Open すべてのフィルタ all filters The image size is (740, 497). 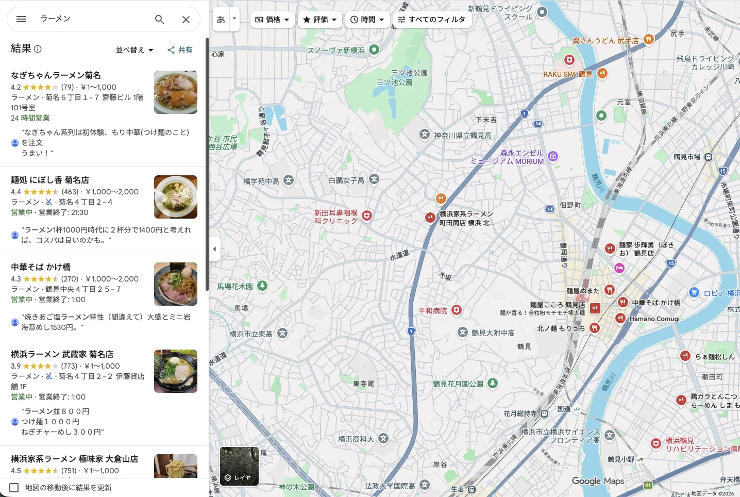(x=432, y=20)
